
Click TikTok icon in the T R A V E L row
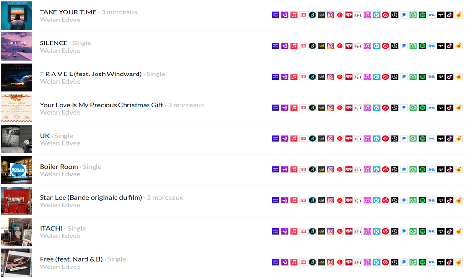pyautogui.click(x=450, y=76)
